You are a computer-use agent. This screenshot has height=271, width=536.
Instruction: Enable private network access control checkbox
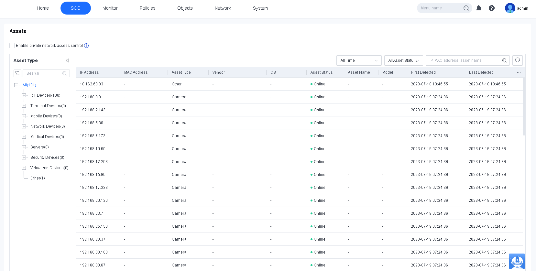click(12, 46)
